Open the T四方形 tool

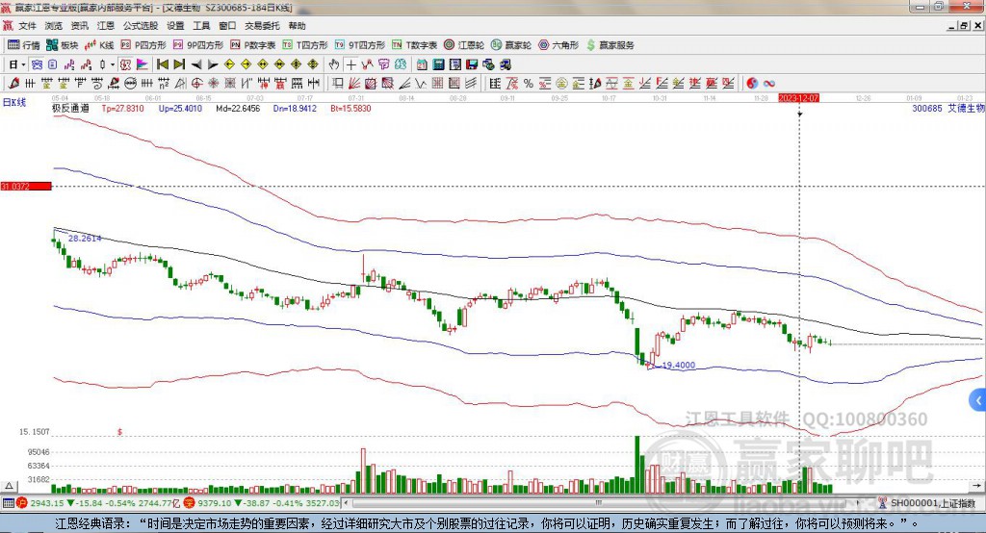coord(305,45)
